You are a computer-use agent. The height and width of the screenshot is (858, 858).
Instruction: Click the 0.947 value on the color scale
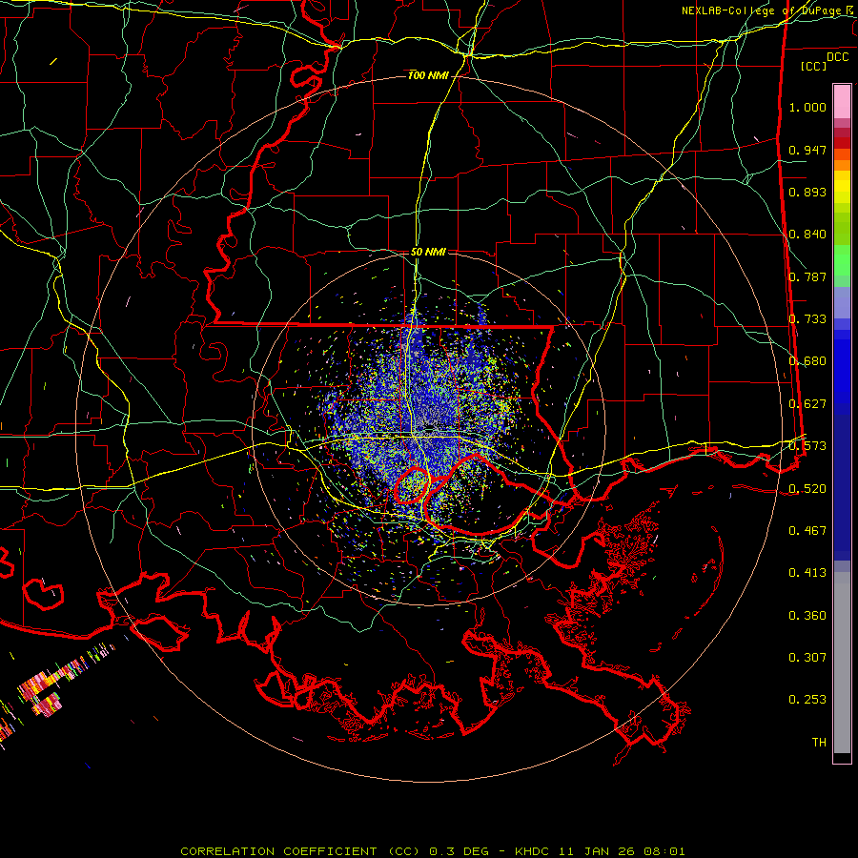pyautogui.click(x=807, y=150)
